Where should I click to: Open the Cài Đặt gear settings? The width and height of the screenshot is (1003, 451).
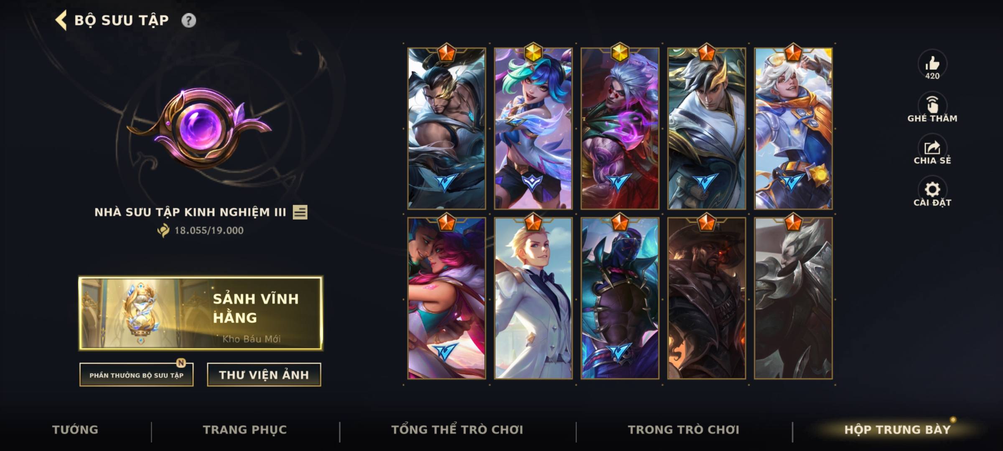pos(932,193)
